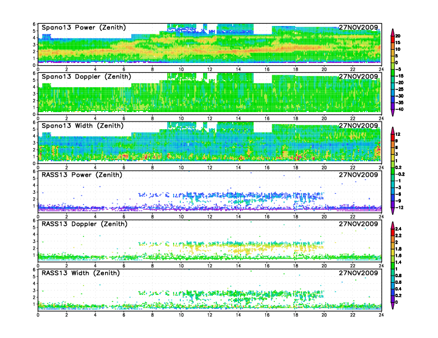The height and width of the screenshot is (338, 438).
Task: Click the purple segment of the bottom colorbar
Action: click(393, 299)
